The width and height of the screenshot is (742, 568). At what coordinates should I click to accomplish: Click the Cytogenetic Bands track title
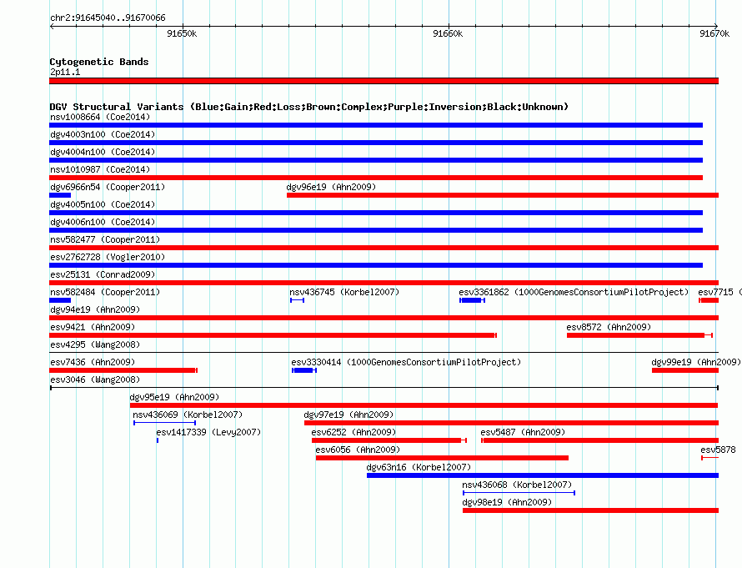coord(99,62)
